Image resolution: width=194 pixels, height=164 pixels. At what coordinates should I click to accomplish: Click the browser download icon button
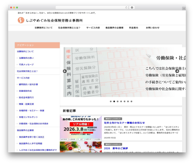132,7
